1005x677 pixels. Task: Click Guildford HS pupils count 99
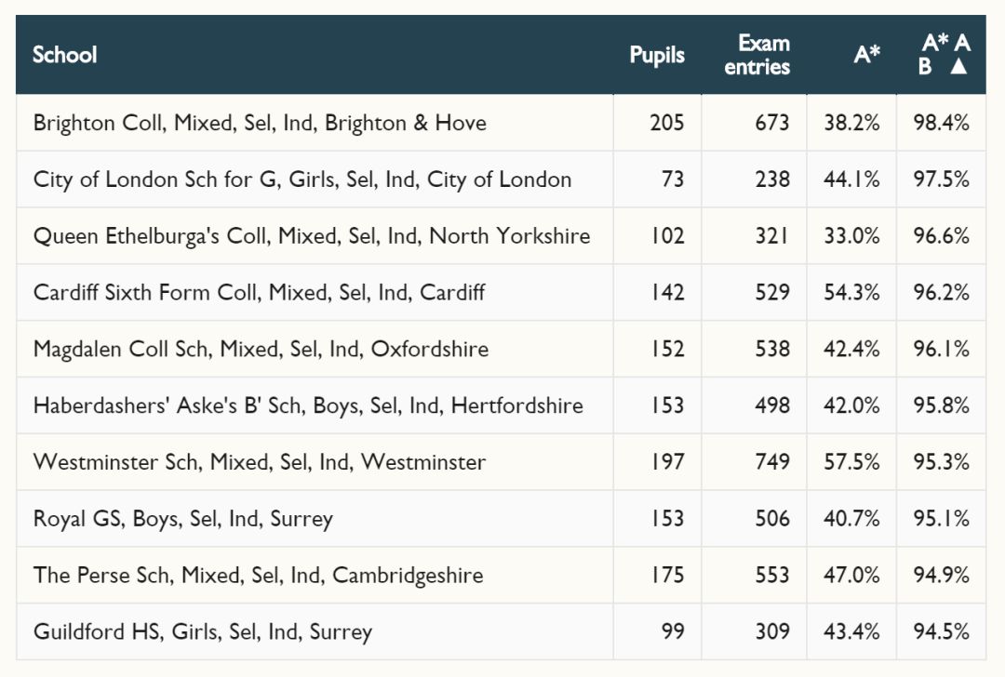[673, 631]
